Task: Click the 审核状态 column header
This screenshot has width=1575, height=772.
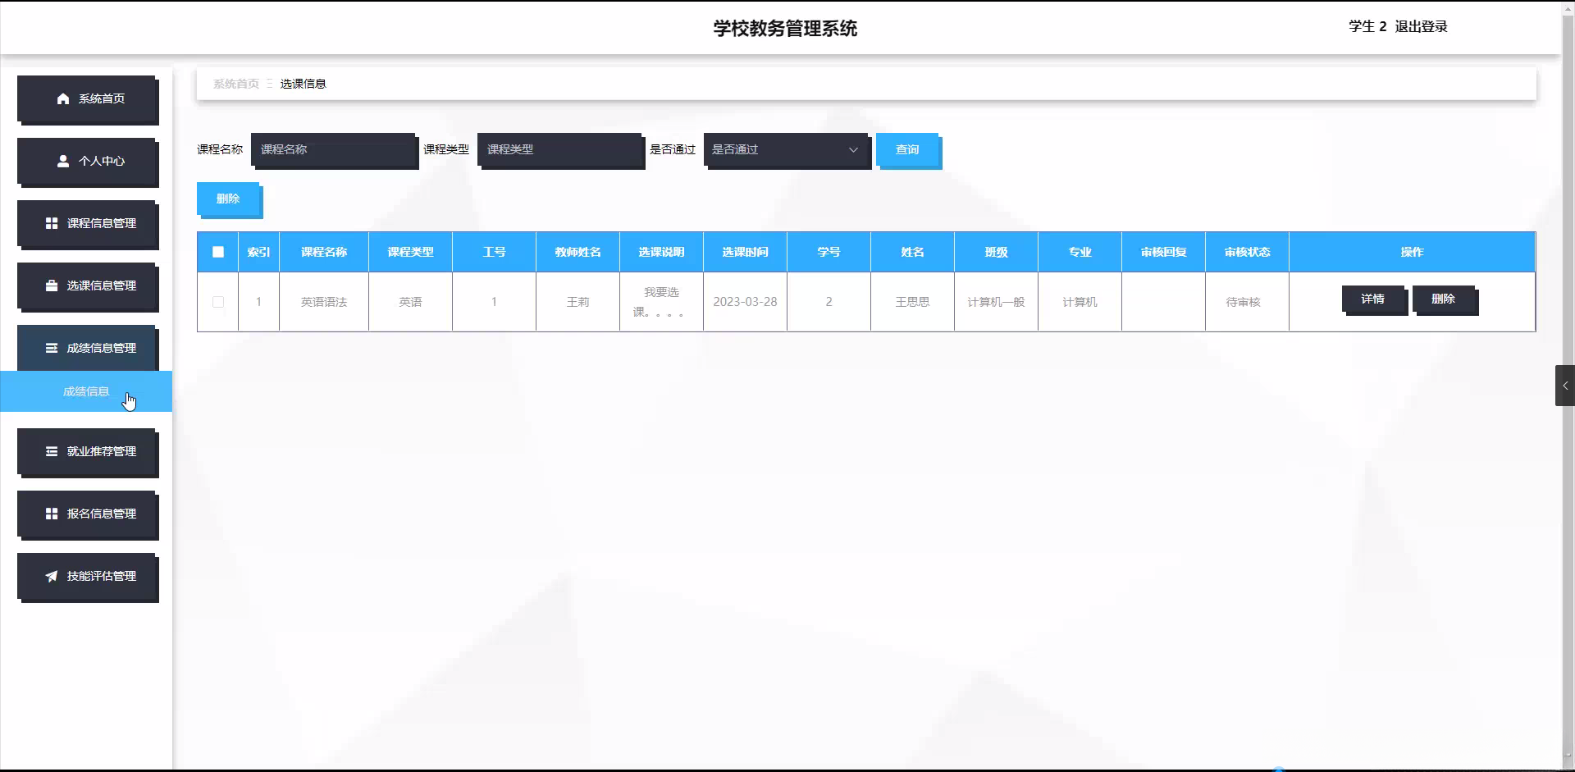Action: (1247, 252)
